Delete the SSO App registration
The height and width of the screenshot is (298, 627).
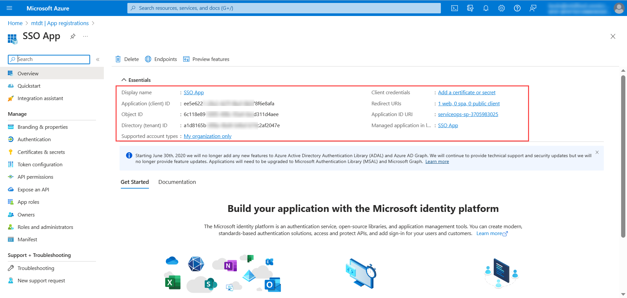(127, 59)
